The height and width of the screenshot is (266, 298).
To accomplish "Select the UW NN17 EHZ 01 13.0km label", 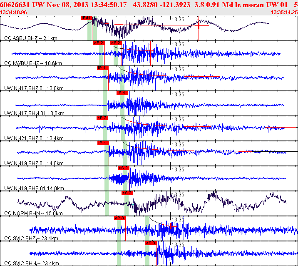I will click(34, 88).
